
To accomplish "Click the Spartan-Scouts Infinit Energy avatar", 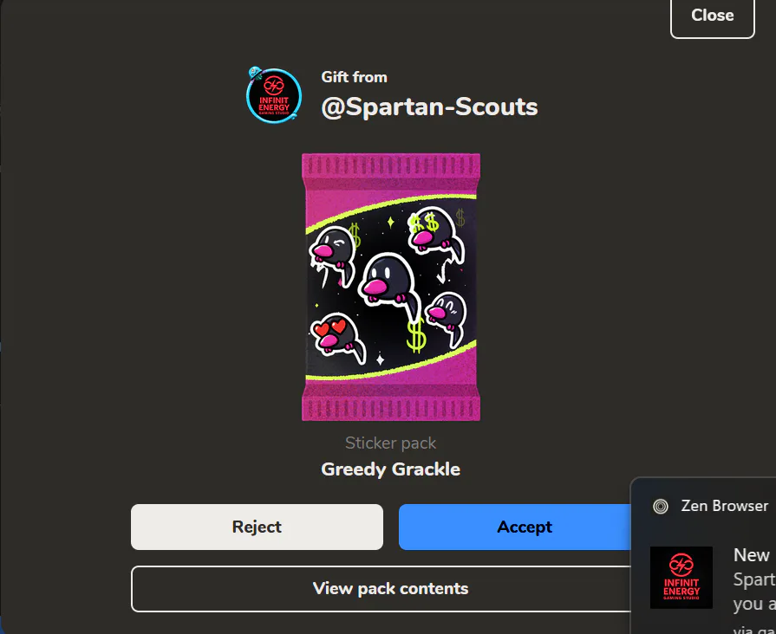I will pos(274,96).
